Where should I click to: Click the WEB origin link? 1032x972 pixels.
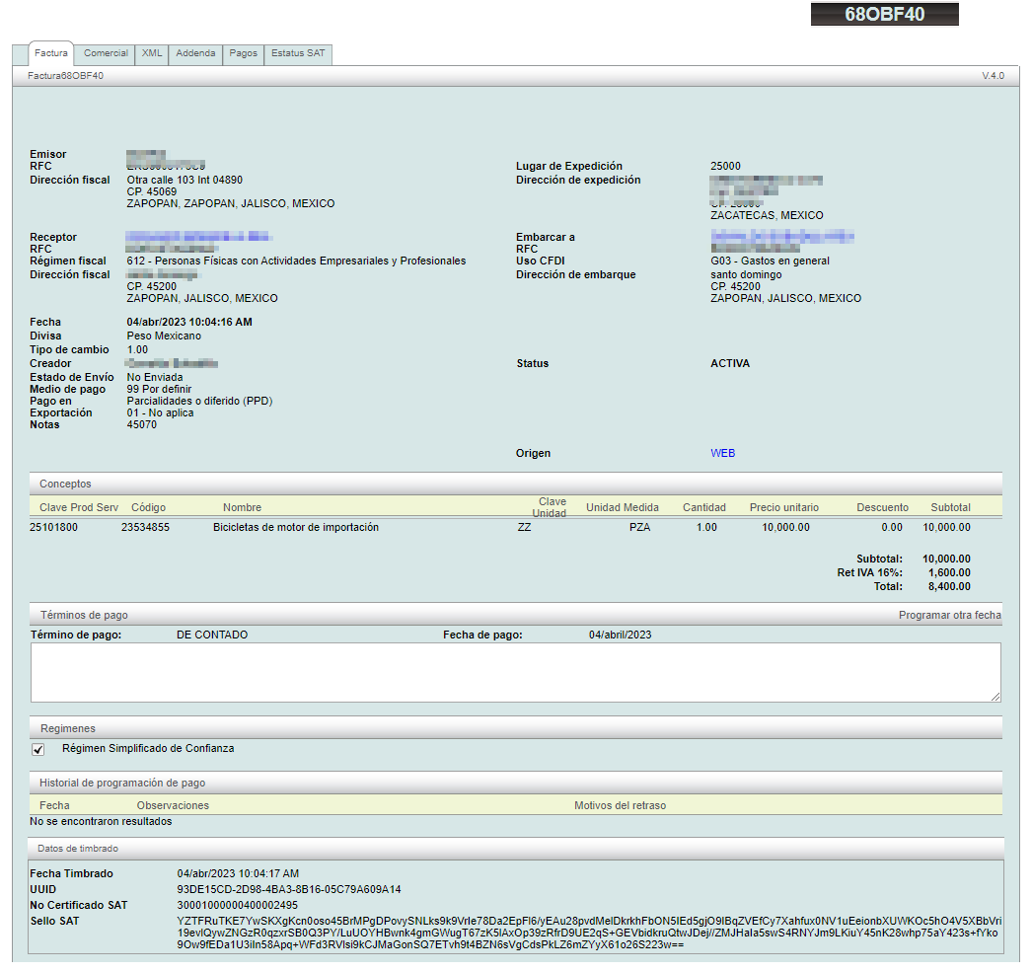click(722, 454)
